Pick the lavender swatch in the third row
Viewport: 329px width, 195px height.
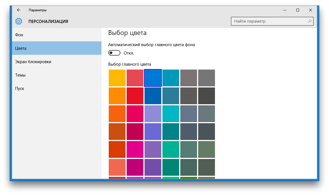pos(153,114)
